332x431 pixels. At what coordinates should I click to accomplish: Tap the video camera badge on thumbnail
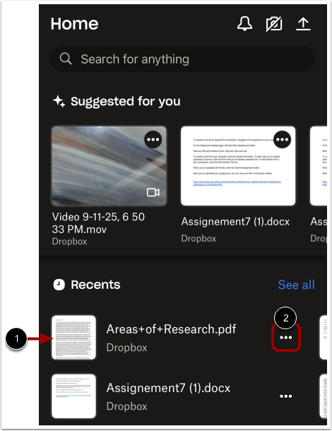[153, 192]
